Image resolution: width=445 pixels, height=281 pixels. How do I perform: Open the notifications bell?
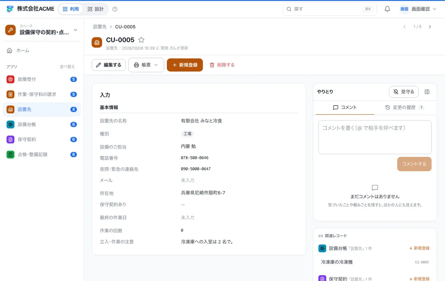tap(387, 9)
